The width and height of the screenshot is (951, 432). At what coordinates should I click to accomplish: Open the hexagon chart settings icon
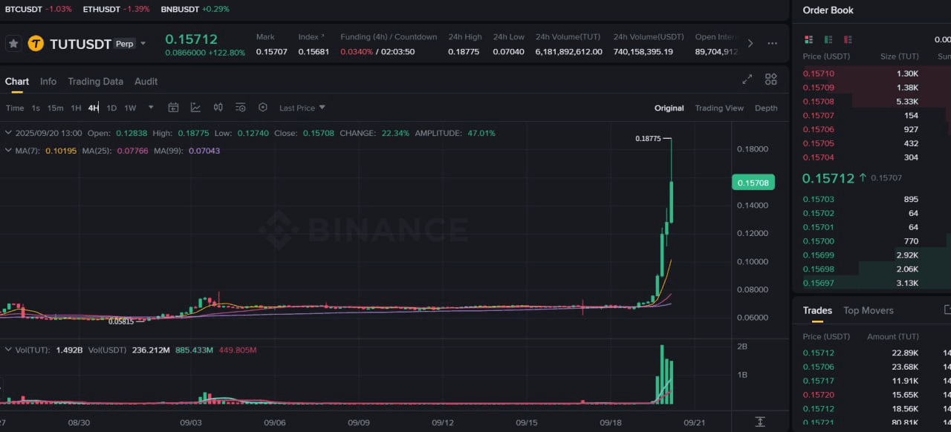point(263,108)
